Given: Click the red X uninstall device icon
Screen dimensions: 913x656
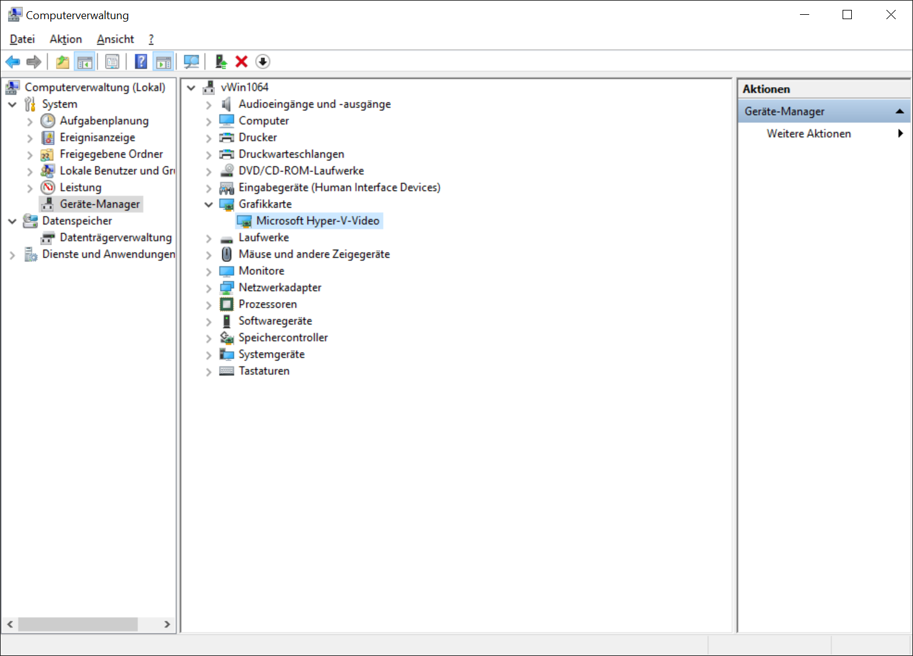Looking at the screenshot, I should [242, 62].
